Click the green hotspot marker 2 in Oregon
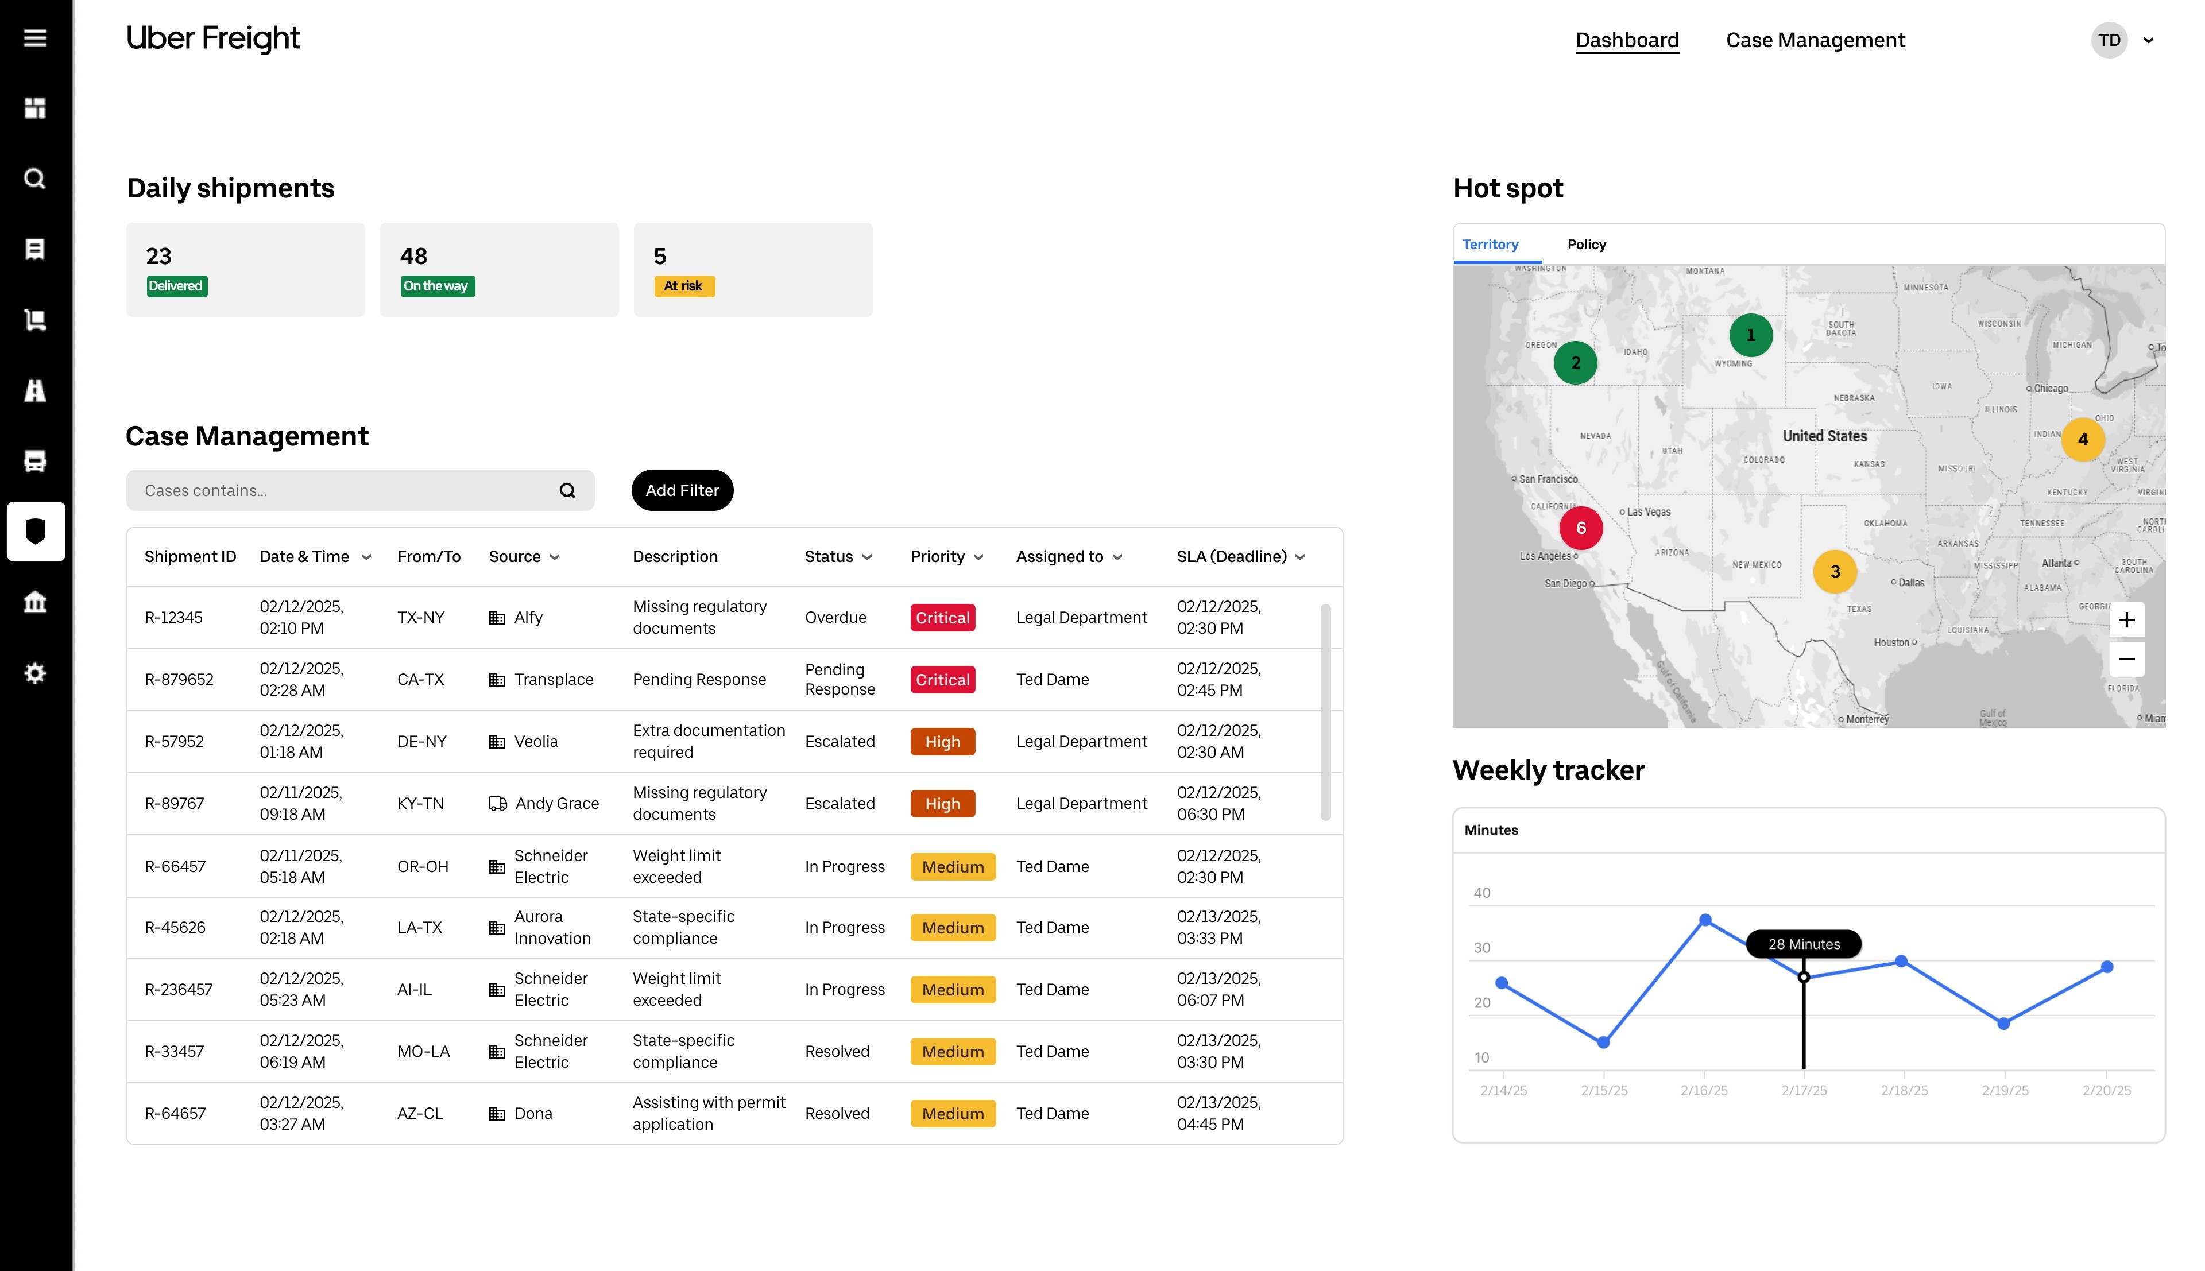The width and height of the screenshot is (2205, 1271). tap(1576, 362)
